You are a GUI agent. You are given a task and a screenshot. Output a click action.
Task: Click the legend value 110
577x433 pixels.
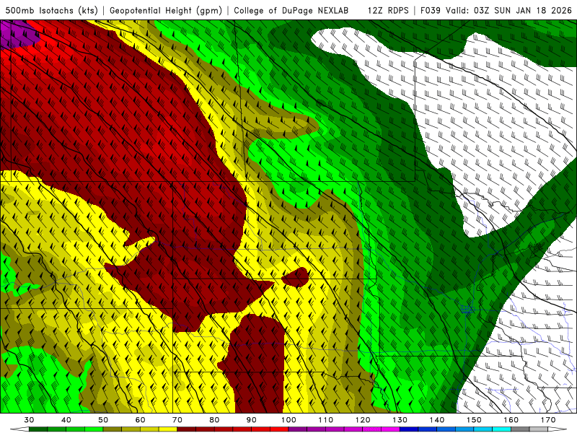(326, 420)
